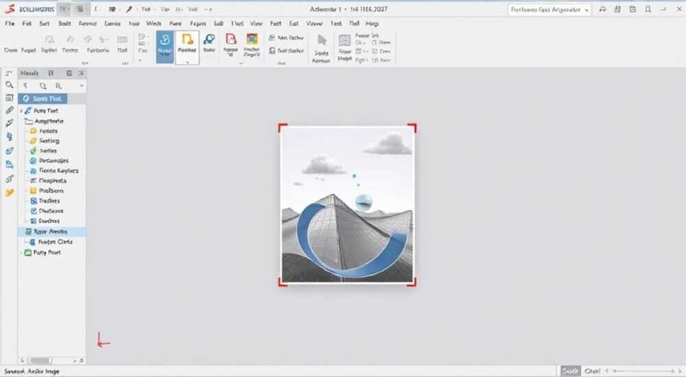Open the 'Wide' menu
The height and width of the screenshot is (377, 686).
154,23
